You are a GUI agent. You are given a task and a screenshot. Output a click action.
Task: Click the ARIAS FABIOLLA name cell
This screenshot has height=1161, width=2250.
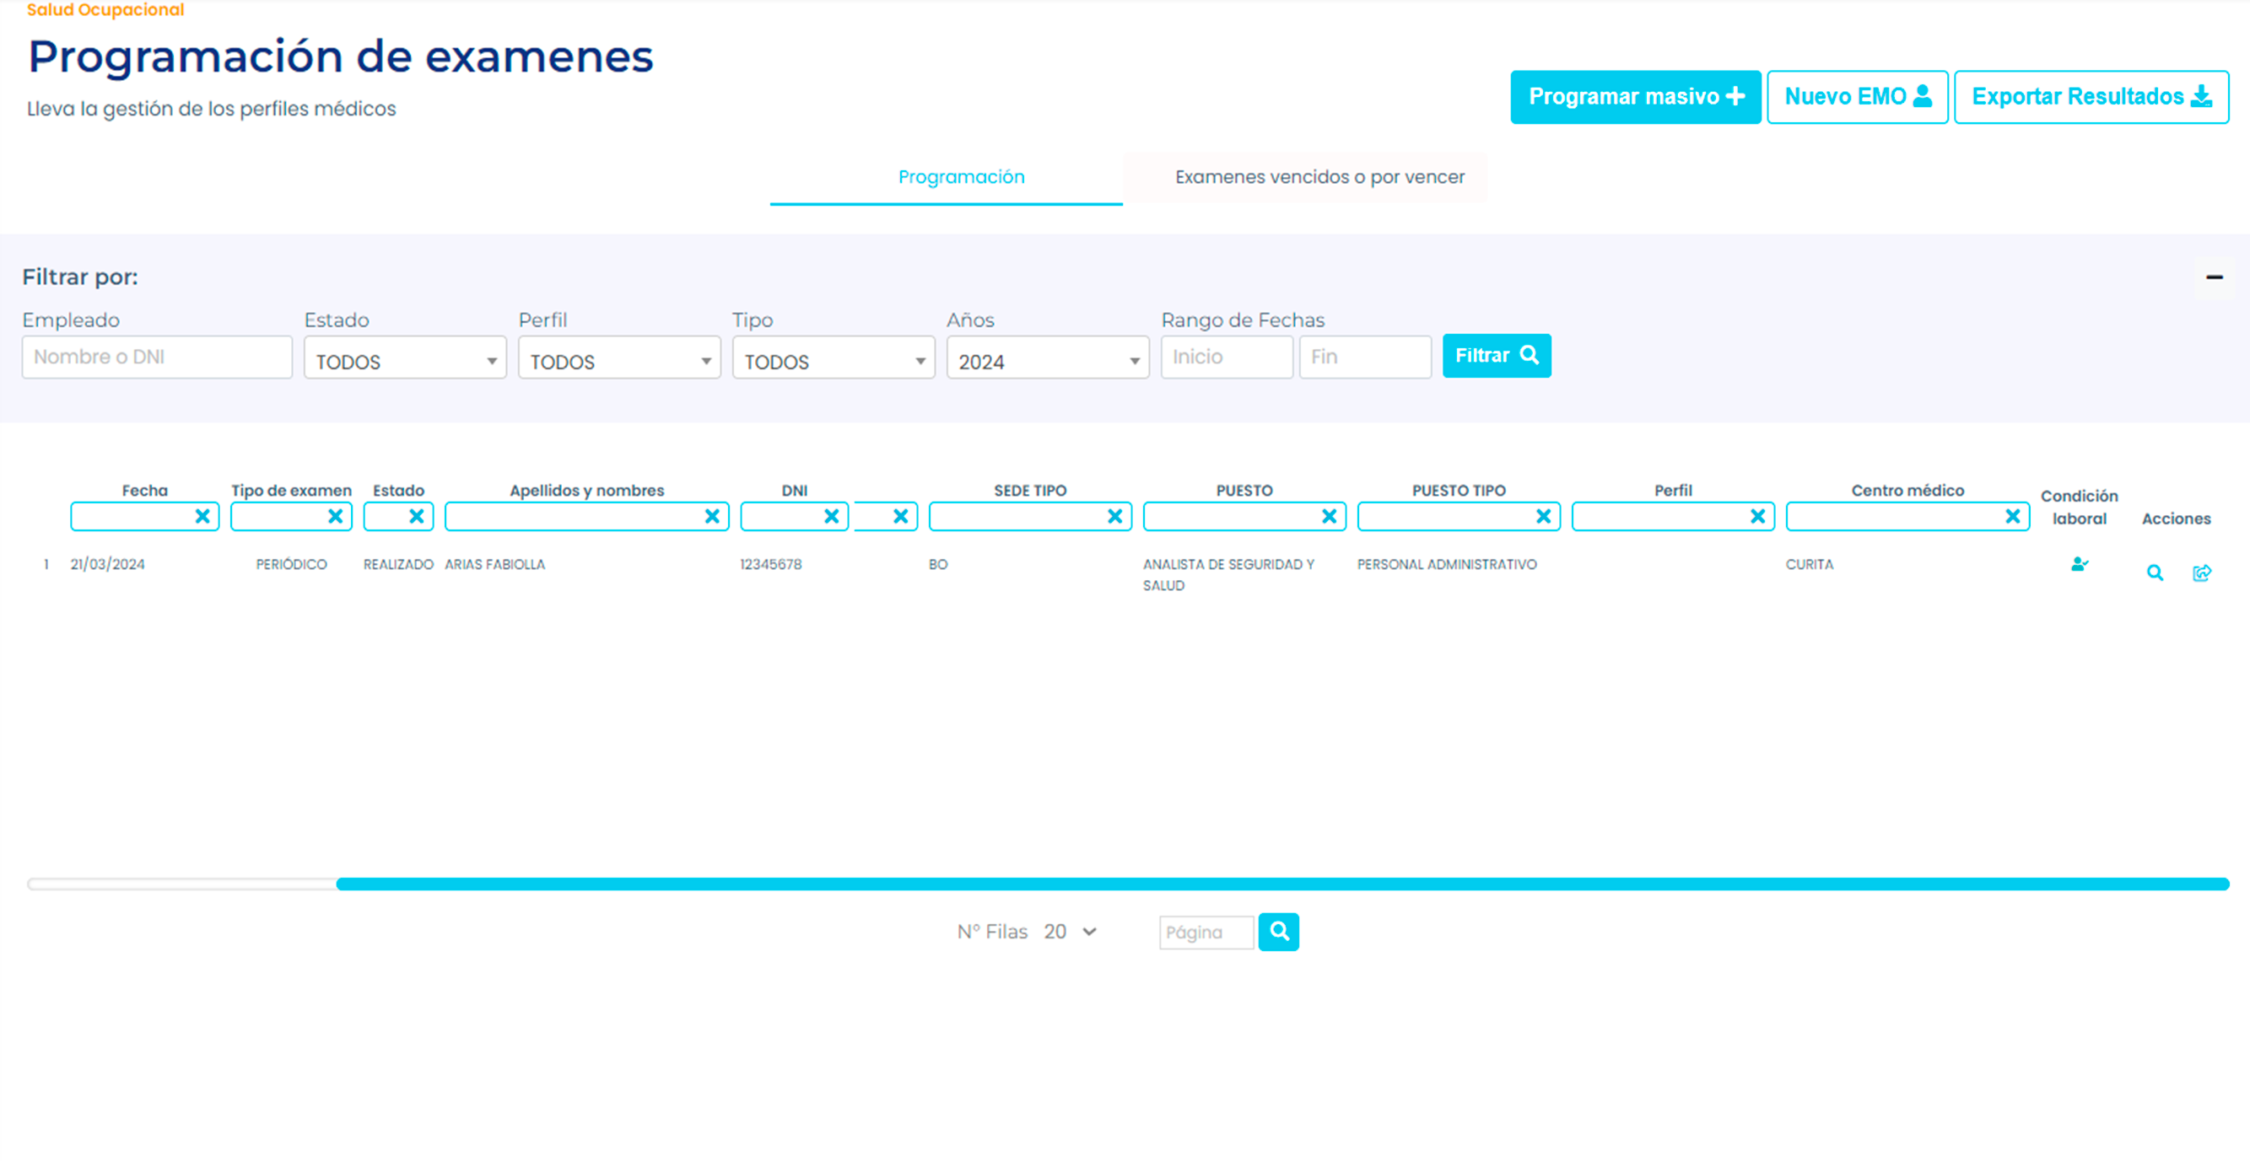494,565
